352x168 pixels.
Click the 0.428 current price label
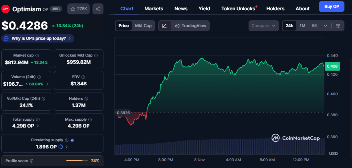pos(332,66)
